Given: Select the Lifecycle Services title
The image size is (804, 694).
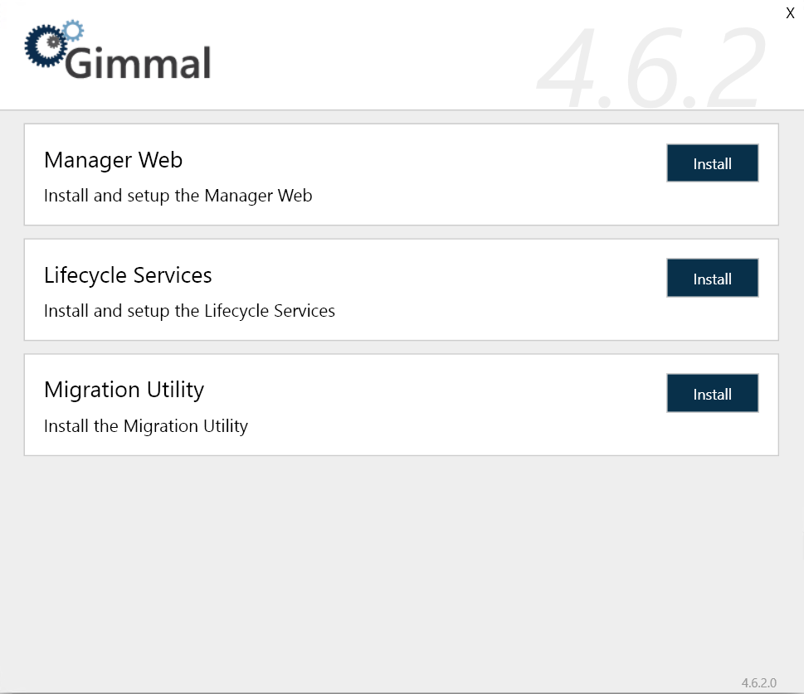Looking at the screenshot, I should coord(128,275).
